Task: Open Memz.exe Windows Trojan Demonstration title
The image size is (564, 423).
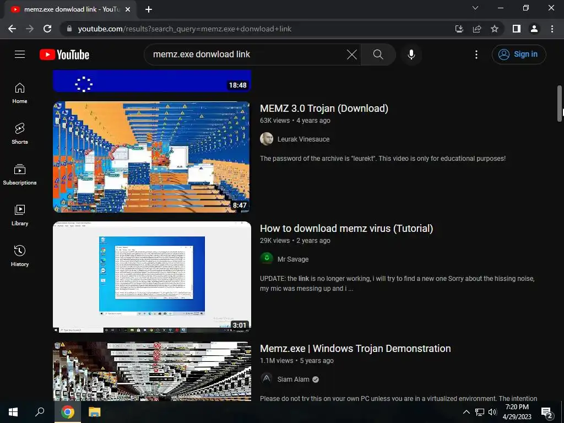Action: [x=355, y=349]
